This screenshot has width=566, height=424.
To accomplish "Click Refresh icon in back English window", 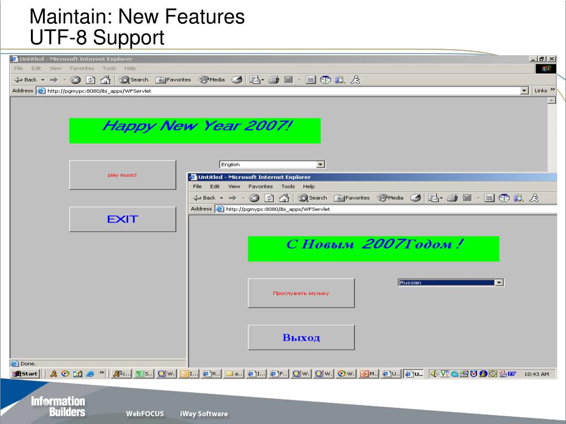I will coord(90,79).
